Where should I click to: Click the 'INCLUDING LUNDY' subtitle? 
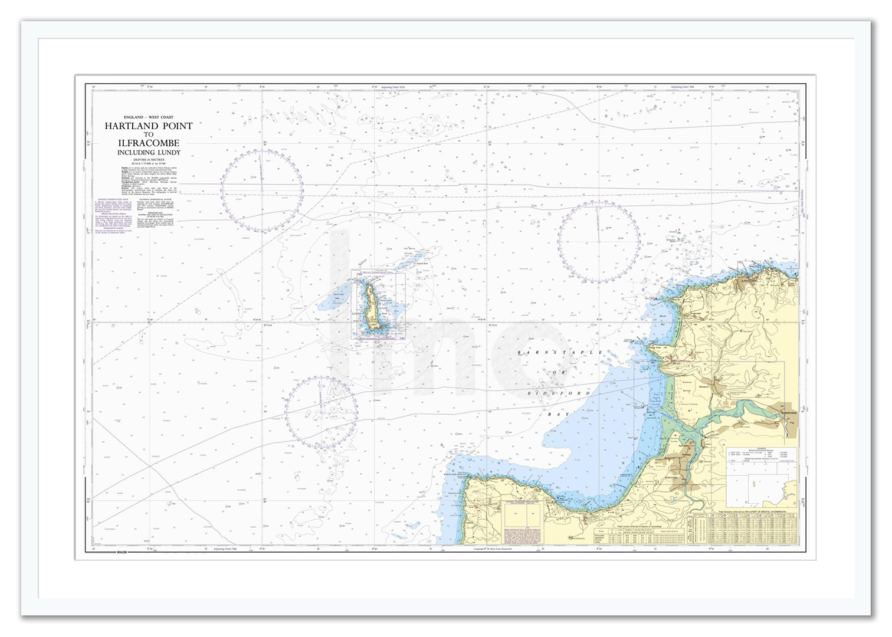pyautogui.click(x=149, y=153)
